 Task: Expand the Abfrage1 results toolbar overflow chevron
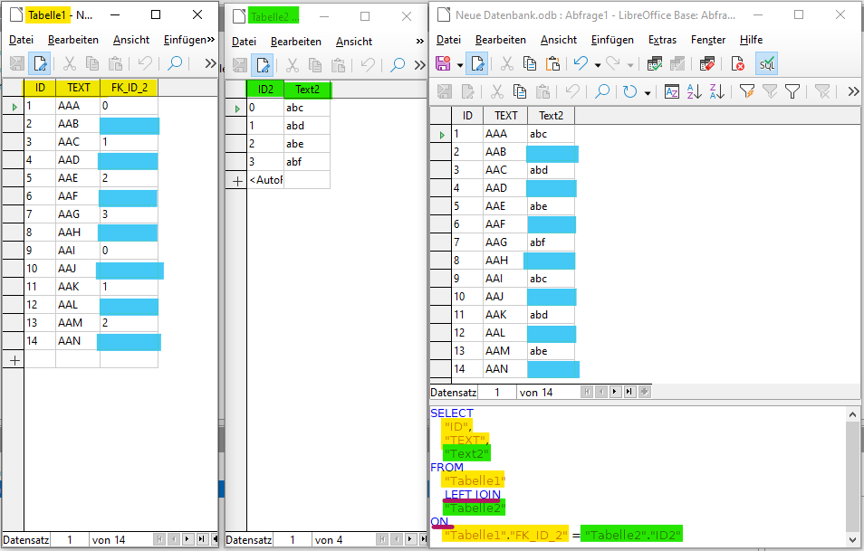point(853,91)
